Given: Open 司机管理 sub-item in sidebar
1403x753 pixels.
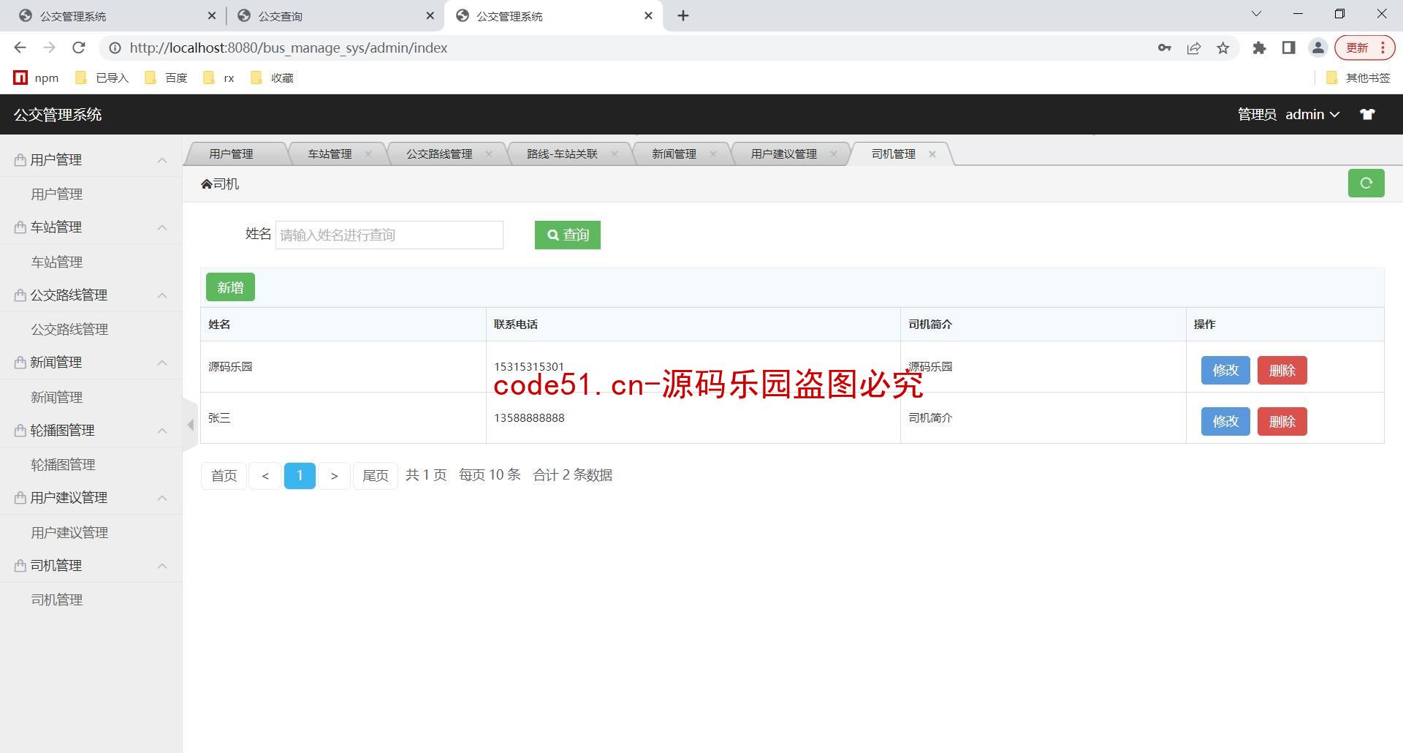Looking at the screenshot, I should [x=57, y=599].
